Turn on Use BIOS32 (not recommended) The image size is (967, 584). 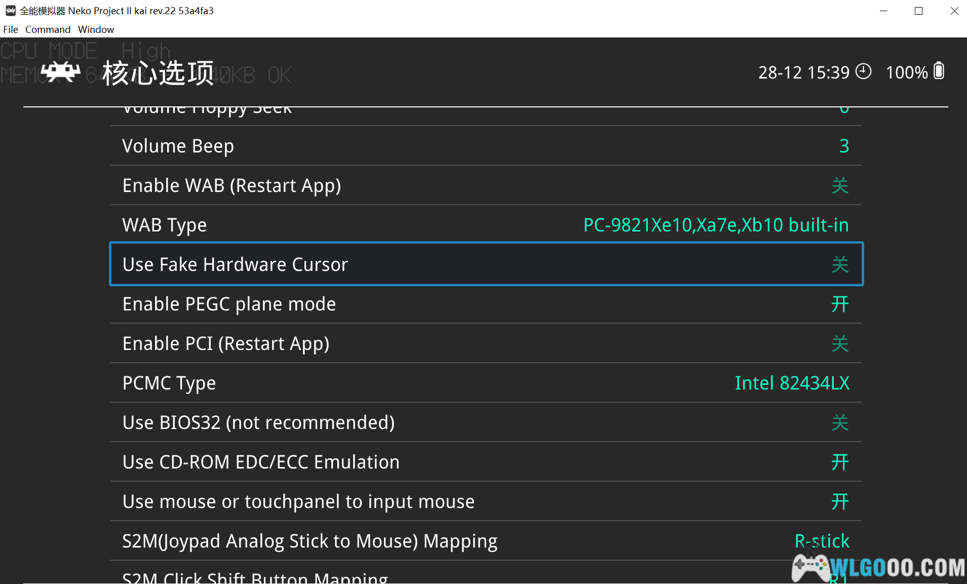(485, 422)
